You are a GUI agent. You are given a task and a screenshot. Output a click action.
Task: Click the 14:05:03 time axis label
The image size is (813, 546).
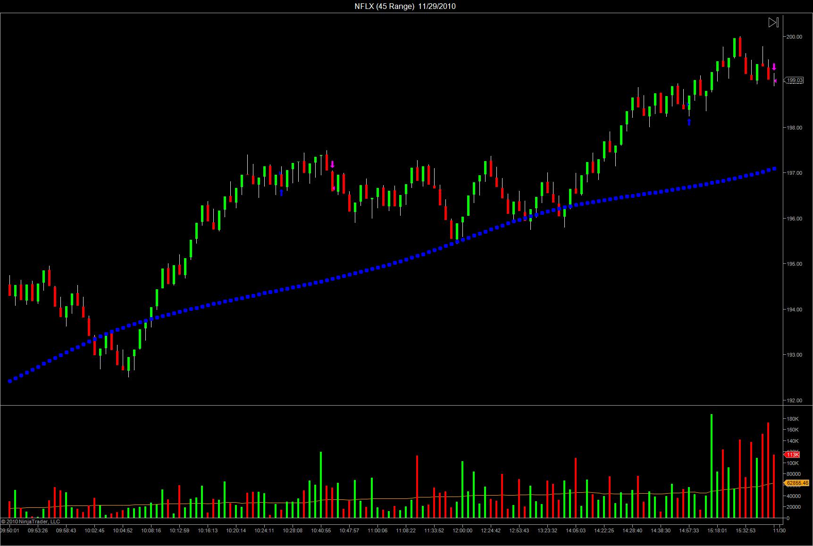click(576, 530)
